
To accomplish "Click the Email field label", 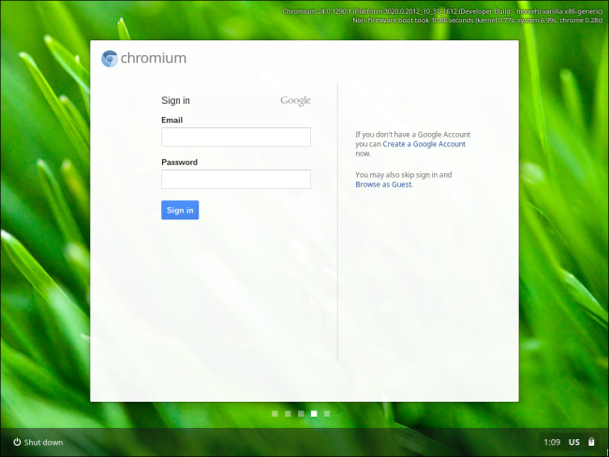I will click(171, 120).
